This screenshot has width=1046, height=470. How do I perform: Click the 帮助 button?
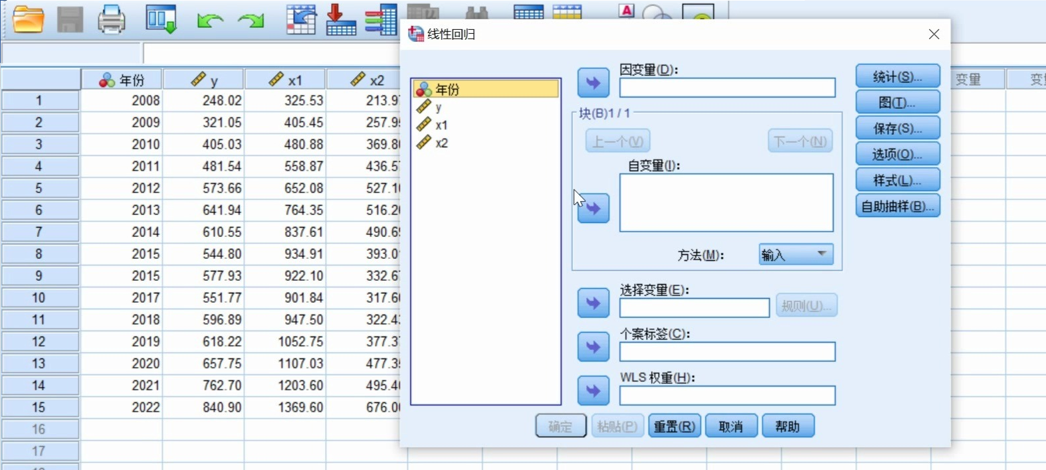coord(788,426)
